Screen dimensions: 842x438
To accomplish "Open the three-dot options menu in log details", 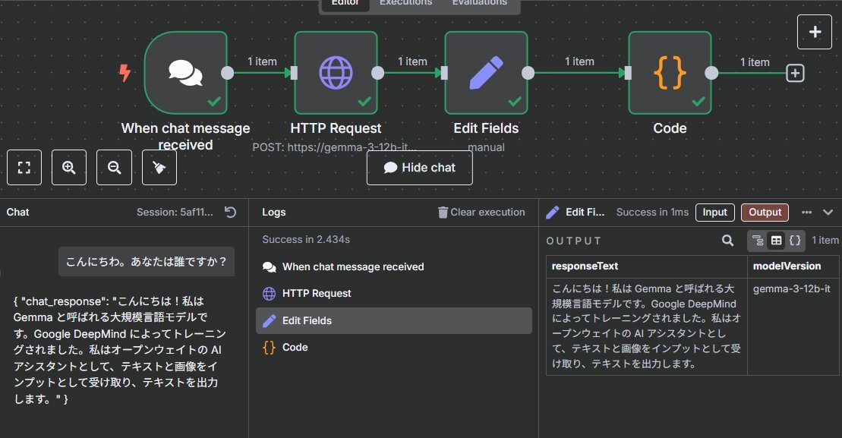I will [x=806, y=213].
